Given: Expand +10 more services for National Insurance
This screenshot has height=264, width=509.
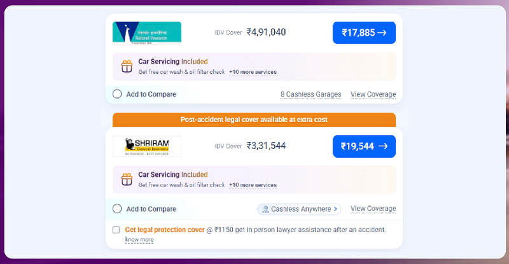Looking at the screenshot, I should tap(253, 72).
